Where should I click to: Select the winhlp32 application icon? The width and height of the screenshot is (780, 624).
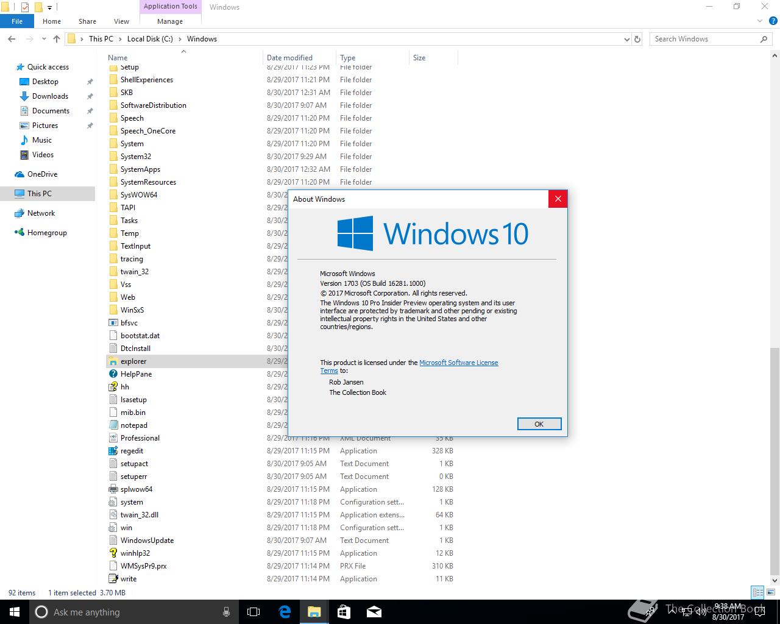113,553
